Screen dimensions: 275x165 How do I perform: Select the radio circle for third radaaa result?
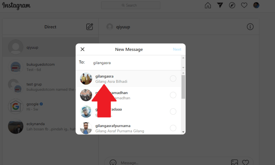[173, 111]
